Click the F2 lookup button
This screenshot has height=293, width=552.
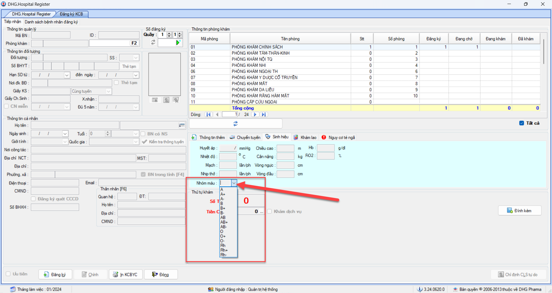tap(134, 43)
